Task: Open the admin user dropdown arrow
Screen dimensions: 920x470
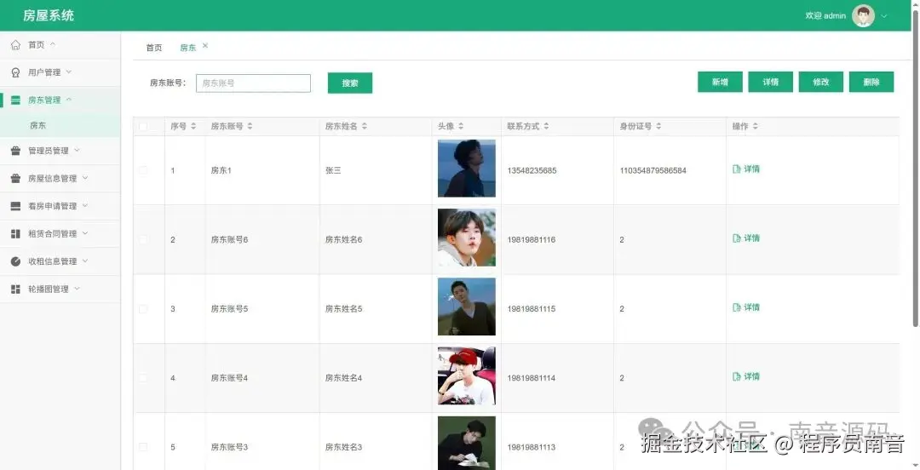Action: tap(884, 16)
